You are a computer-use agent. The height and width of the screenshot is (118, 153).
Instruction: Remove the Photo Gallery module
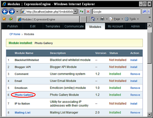click(135, 95)
